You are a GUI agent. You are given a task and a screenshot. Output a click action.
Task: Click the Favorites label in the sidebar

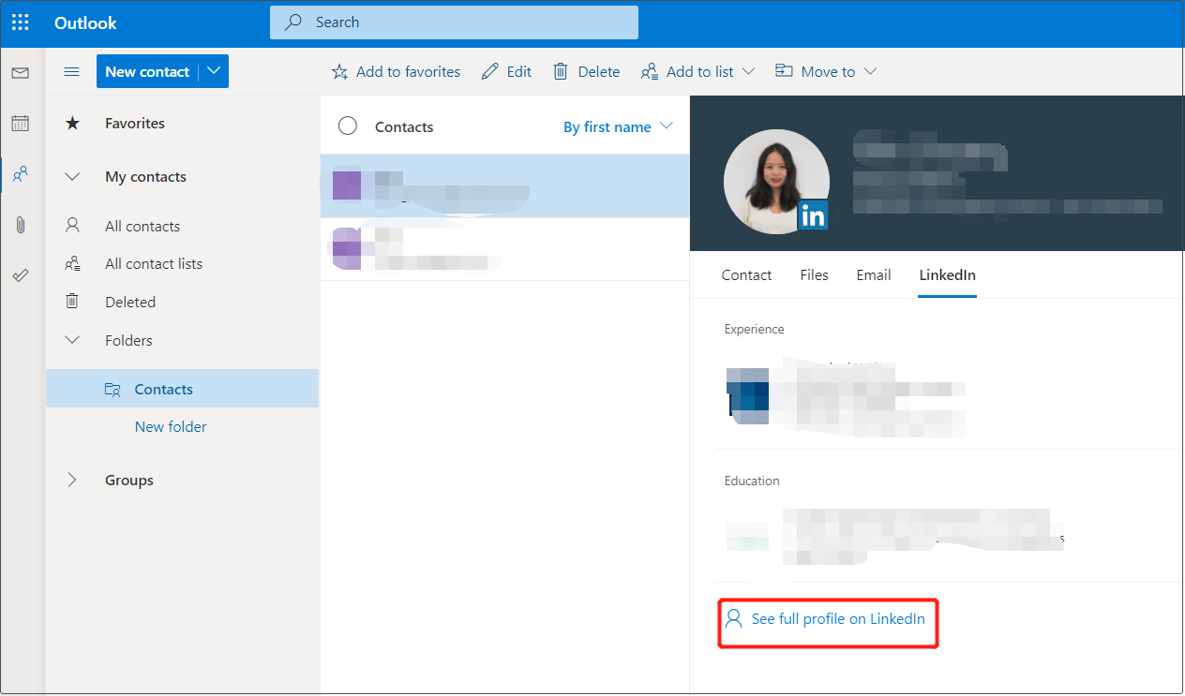point(135,123)
